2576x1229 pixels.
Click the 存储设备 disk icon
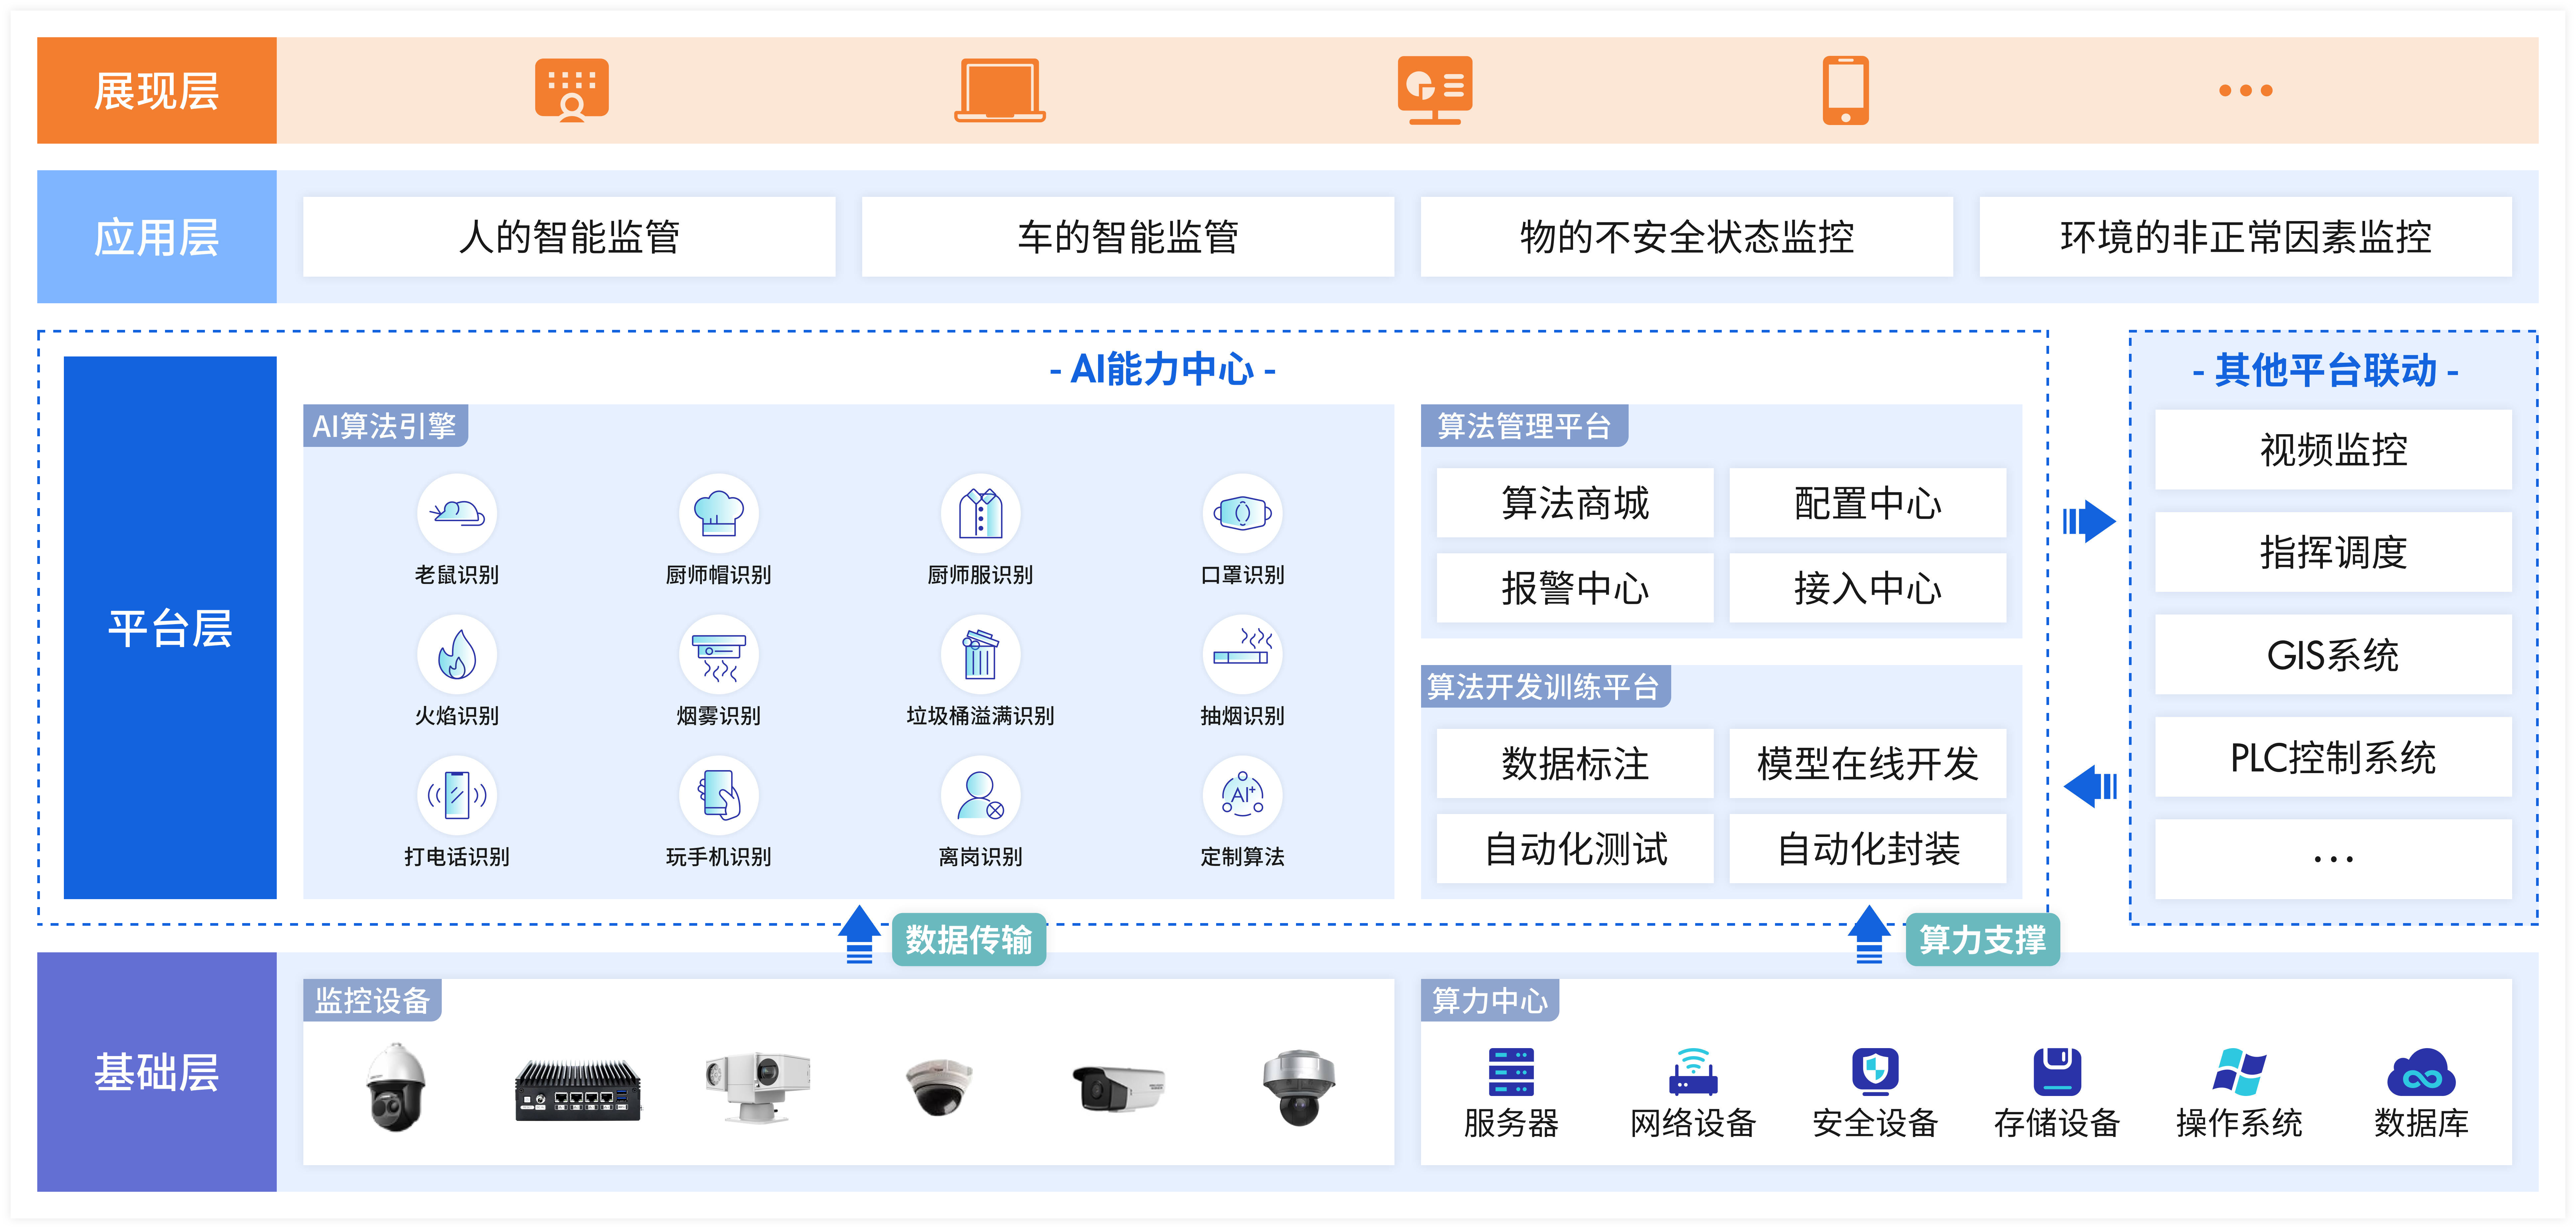click(x=2057, y=1072)
